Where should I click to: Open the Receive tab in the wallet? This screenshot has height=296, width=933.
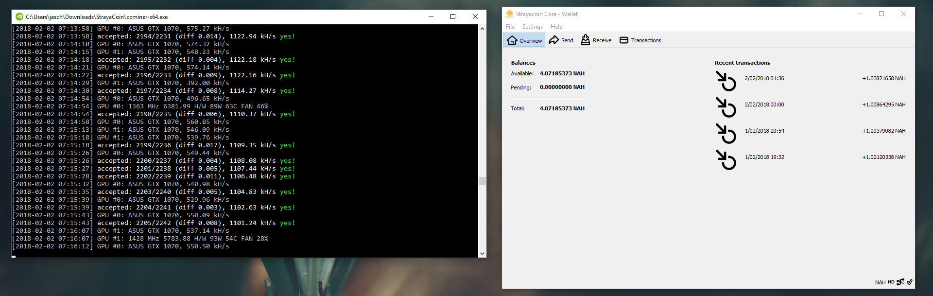pyautogui.click(x=596, y=40)
